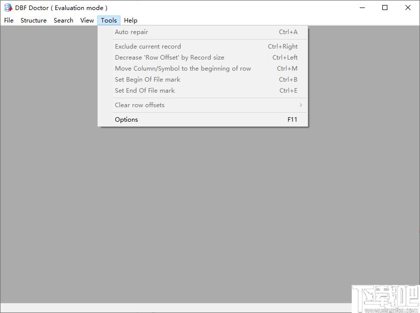Open the File menu

pos(9,21)
